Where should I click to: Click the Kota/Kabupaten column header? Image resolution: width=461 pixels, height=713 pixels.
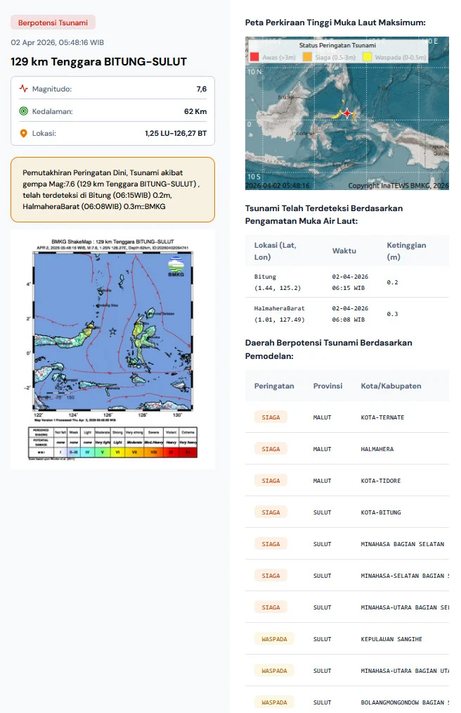pyautogui.click(x=391, y=386)
